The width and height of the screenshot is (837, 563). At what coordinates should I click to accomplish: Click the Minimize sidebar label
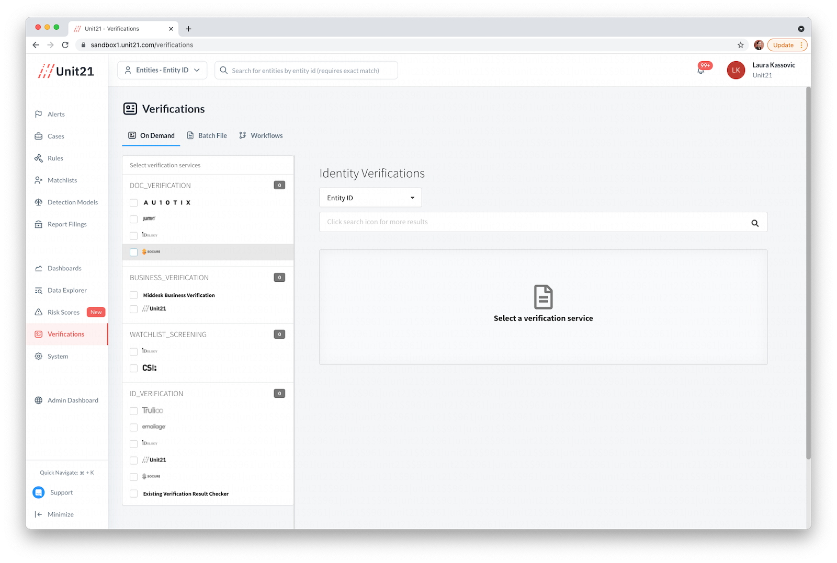point(61,514)
